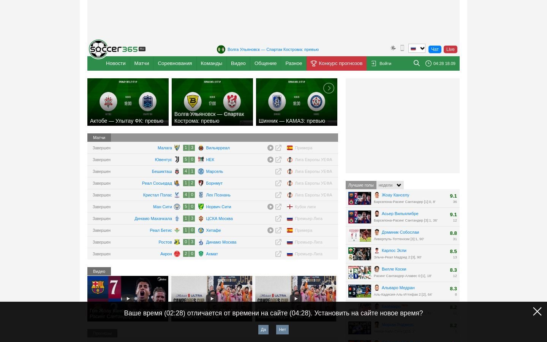Close the time zone notification banner
Viewport: 547px width, 342px height.
pyautogui.click(x=537, y=312)
